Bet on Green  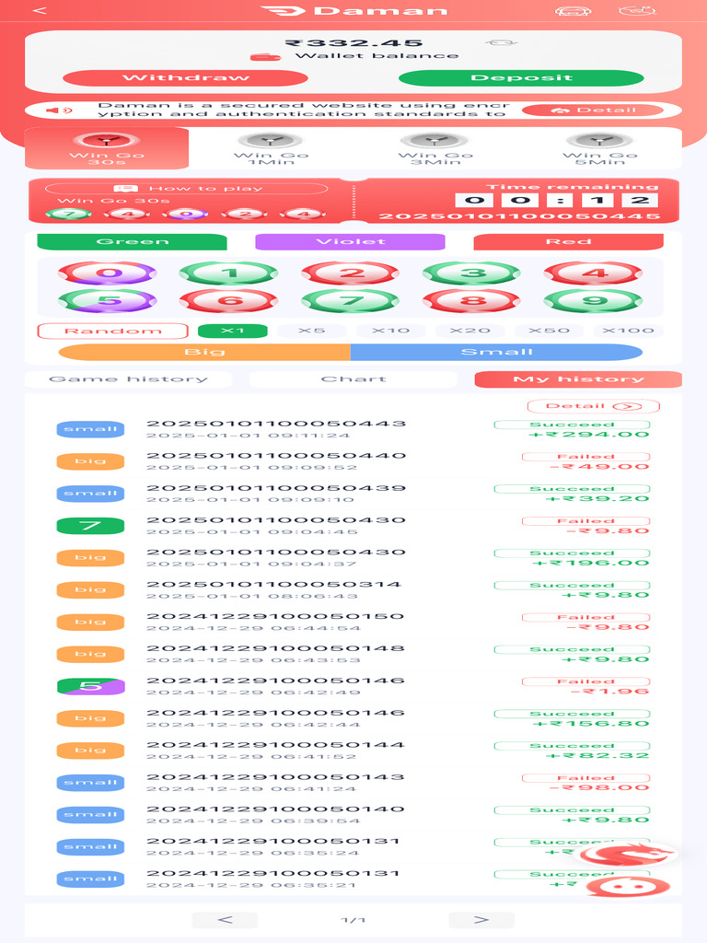[132, 242]
